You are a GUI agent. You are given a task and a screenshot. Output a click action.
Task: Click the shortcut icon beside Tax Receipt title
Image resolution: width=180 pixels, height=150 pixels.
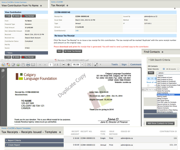click(x=67, y=6)
